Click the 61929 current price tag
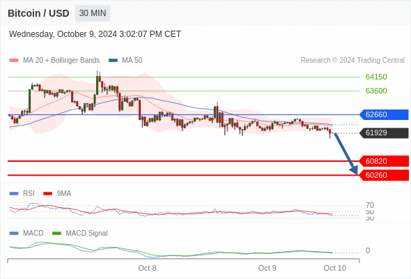411x279 pixels. [384, 133]
